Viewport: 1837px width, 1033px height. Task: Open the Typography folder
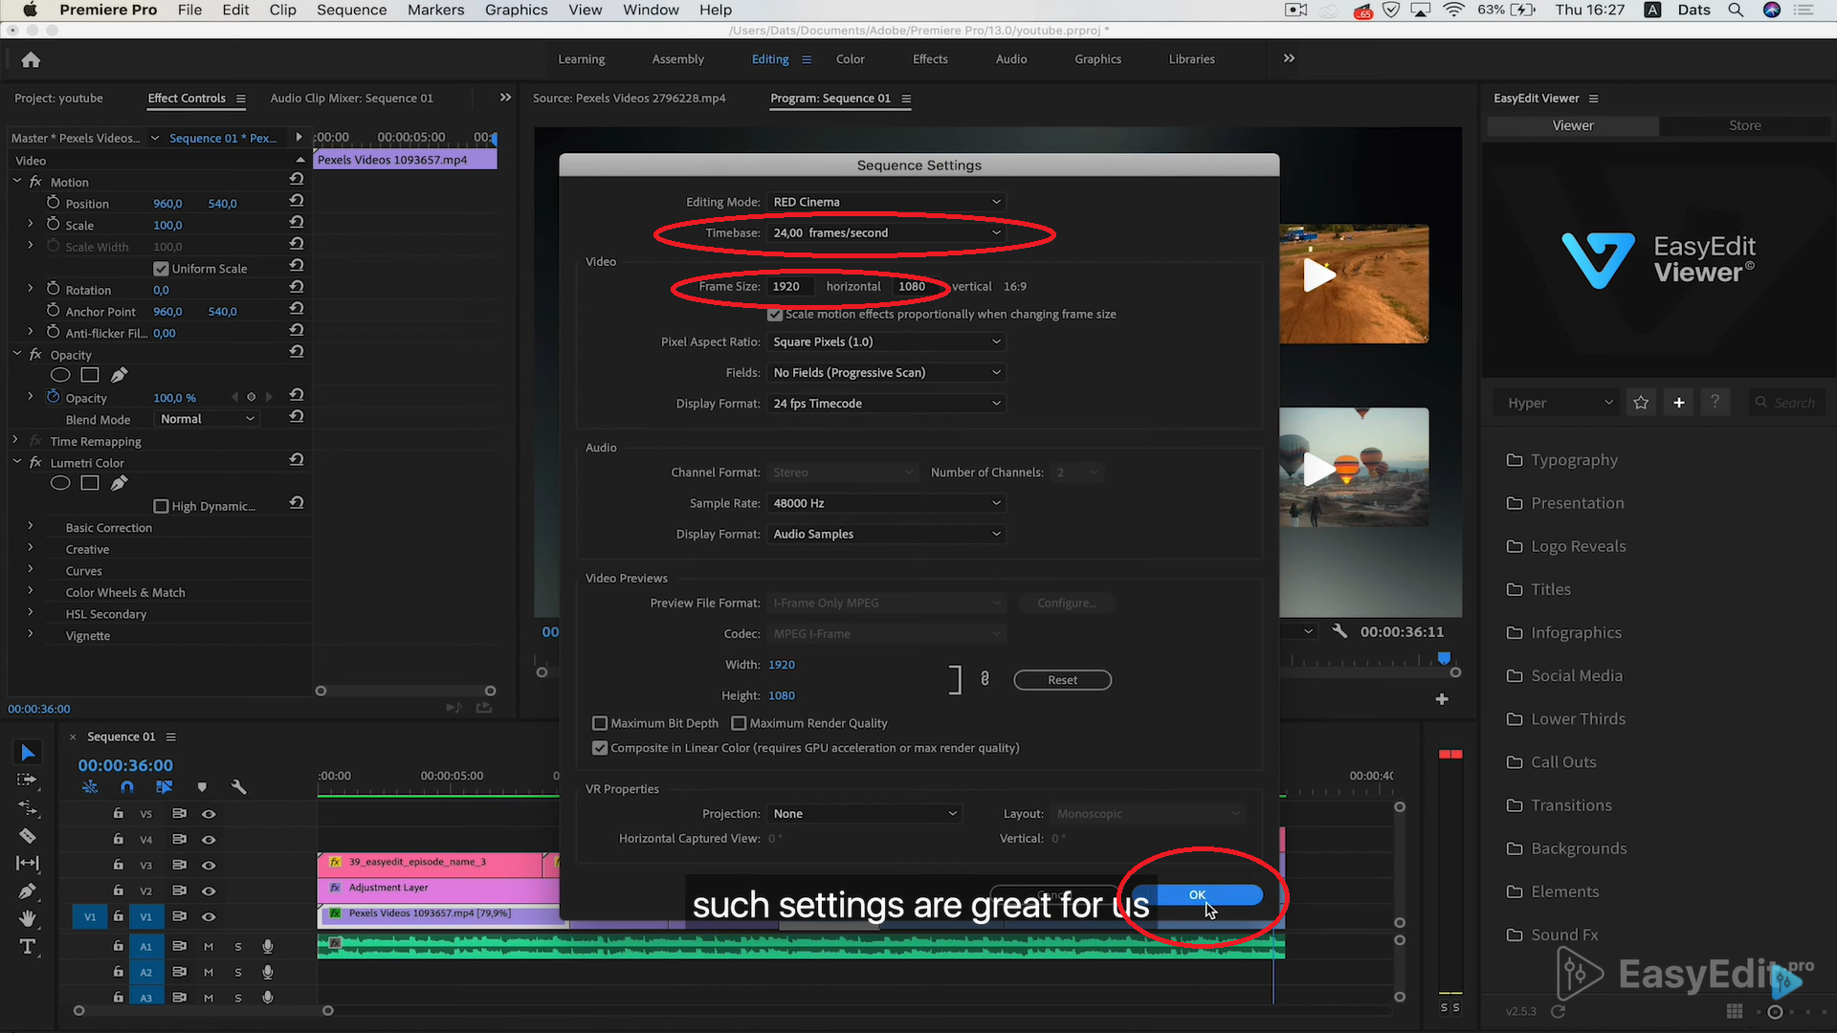(1574, 460)
